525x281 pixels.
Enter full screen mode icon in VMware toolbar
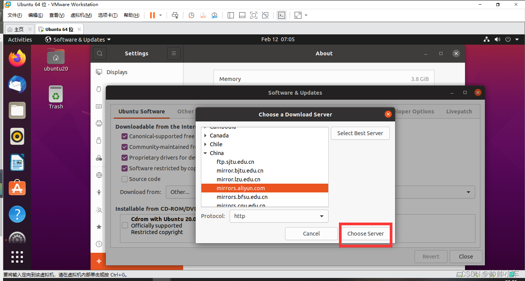(253, 15)
